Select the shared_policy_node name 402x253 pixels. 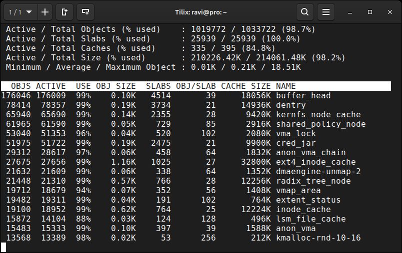(x=320, y=124)
